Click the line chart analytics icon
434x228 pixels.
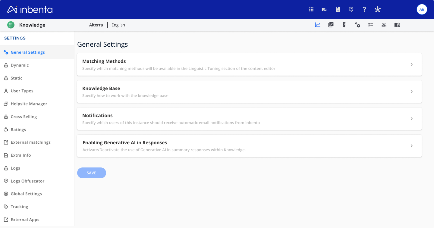318,25
